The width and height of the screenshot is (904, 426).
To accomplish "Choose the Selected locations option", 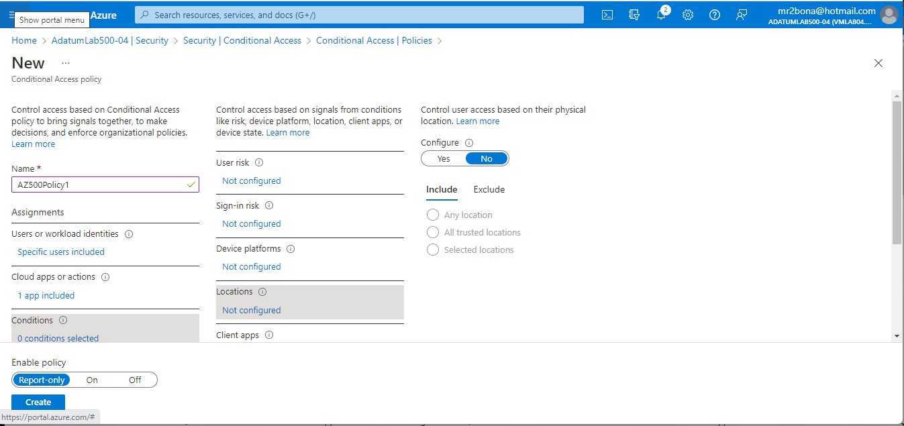I will pyautogui.click(x=433, y=250).
